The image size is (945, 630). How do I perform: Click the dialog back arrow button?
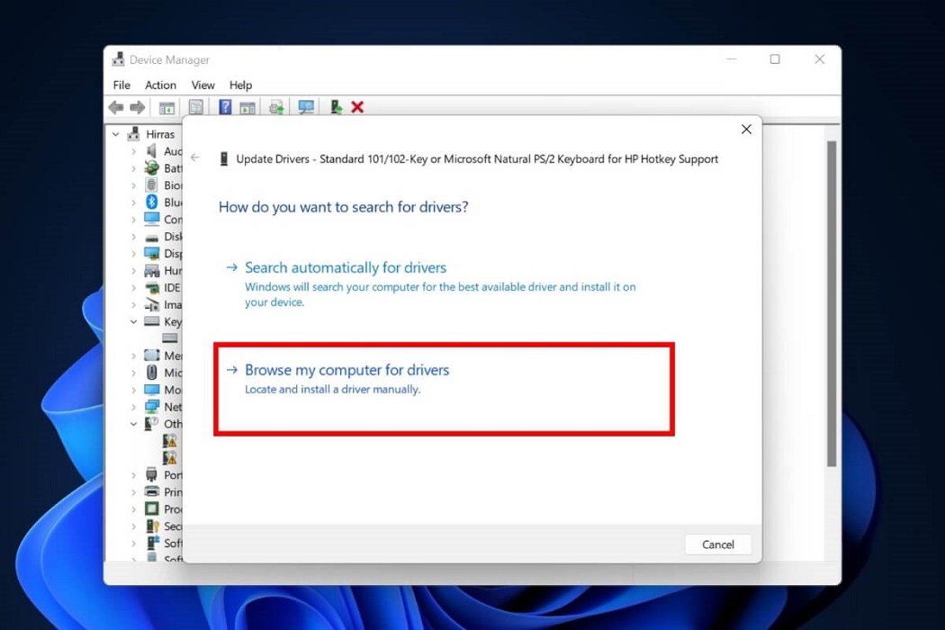[195, 157]
